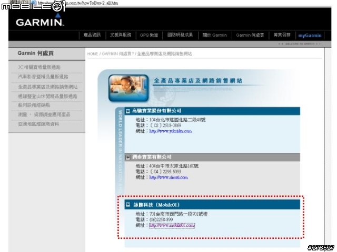The width and height of the screenshot is (337, 252).
Task: Click the square icon beside the first company header above ydcrider link
Action: pos(128,111)
